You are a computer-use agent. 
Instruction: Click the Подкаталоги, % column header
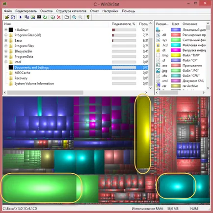pos(123,24)
